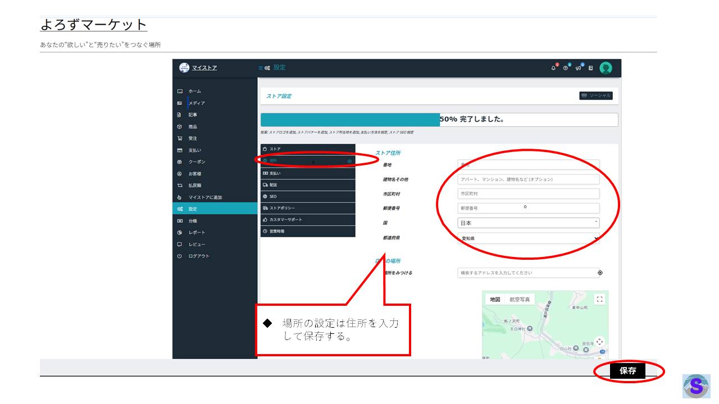Open the 国 dropdown showing 日本
Viewport: 719px width, 404px height.
pyautogui.click(x=529, y=223)
